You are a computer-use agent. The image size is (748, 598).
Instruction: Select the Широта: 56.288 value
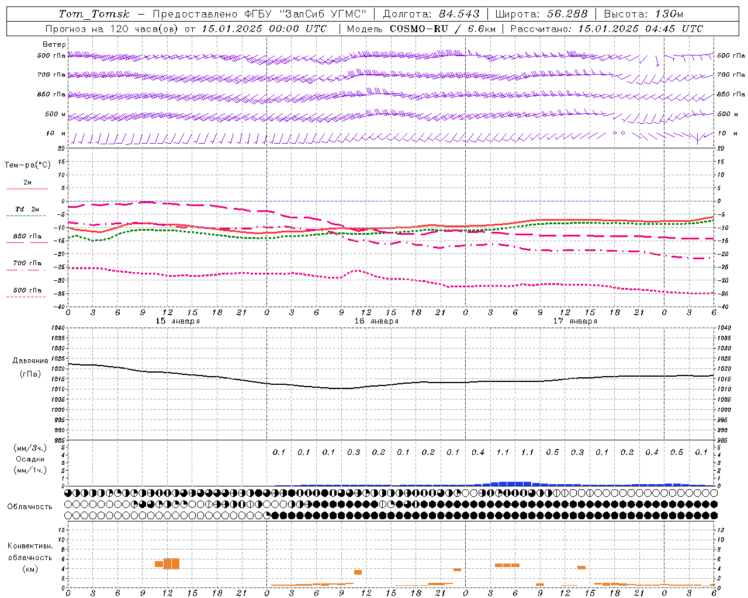coord(542,14)
